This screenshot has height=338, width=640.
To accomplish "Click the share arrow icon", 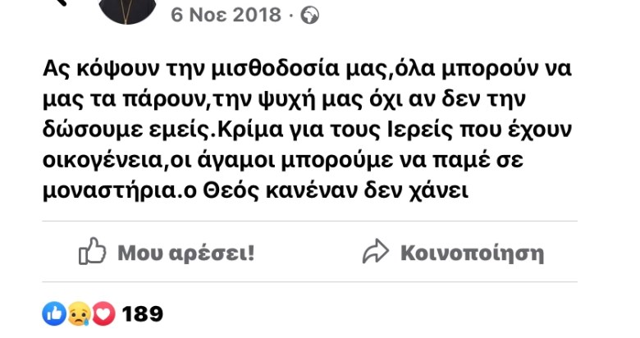I will [x=375, y=252].
